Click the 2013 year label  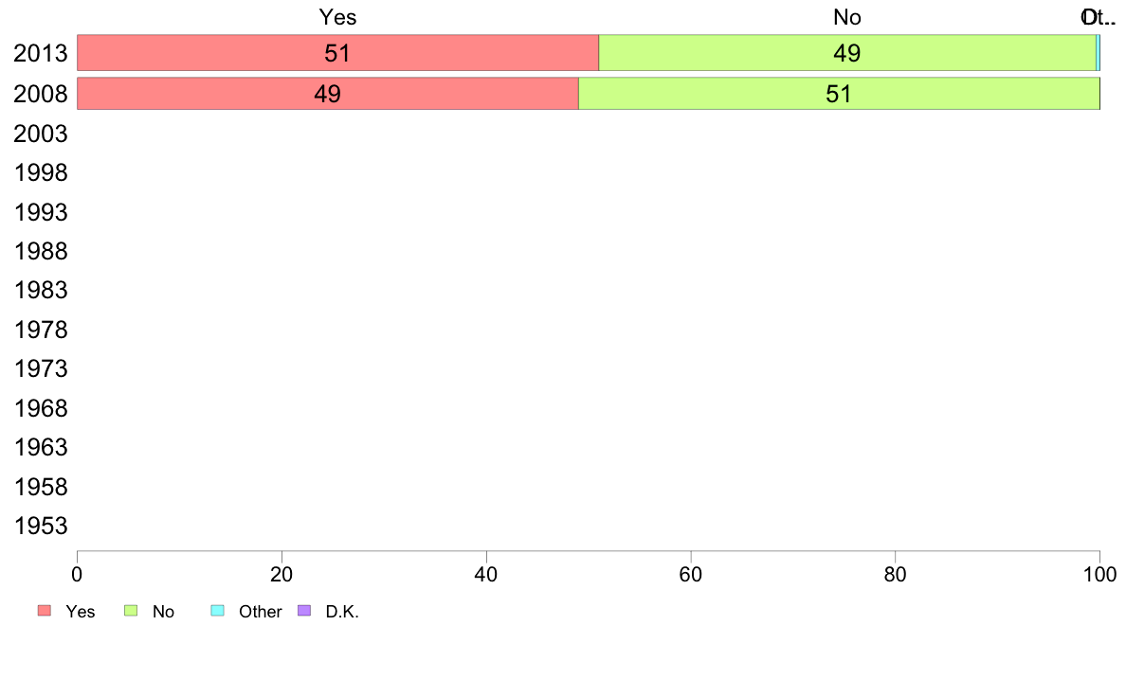[x=40, y=54]
